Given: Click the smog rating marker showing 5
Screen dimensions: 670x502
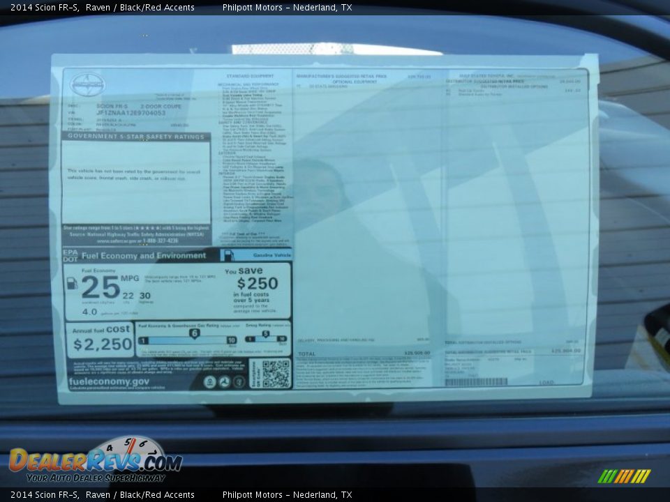Looking at the screenshot, I should click(x=266, y=333).
